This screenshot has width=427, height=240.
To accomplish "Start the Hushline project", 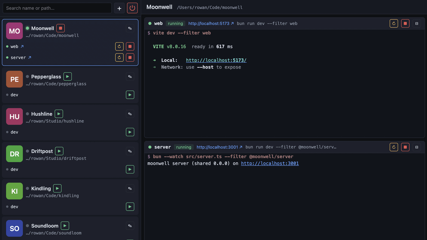I will point(59,114).
